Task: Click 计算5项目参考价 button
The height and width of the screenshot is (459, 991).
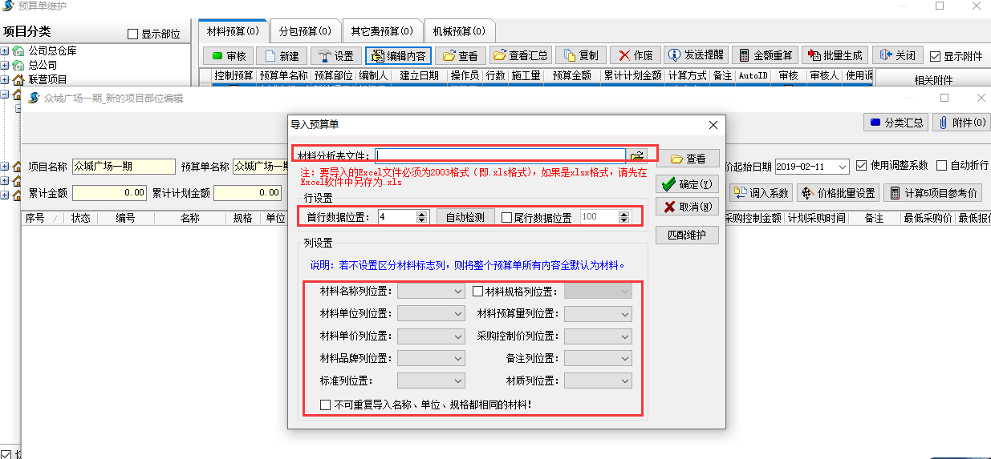Action: [x=933, y=193]
